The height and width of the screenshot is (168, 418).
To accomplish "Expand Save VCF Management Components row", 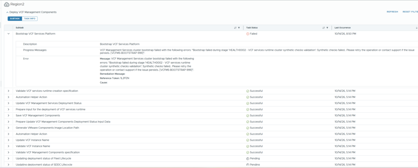I will coord(9,115).
